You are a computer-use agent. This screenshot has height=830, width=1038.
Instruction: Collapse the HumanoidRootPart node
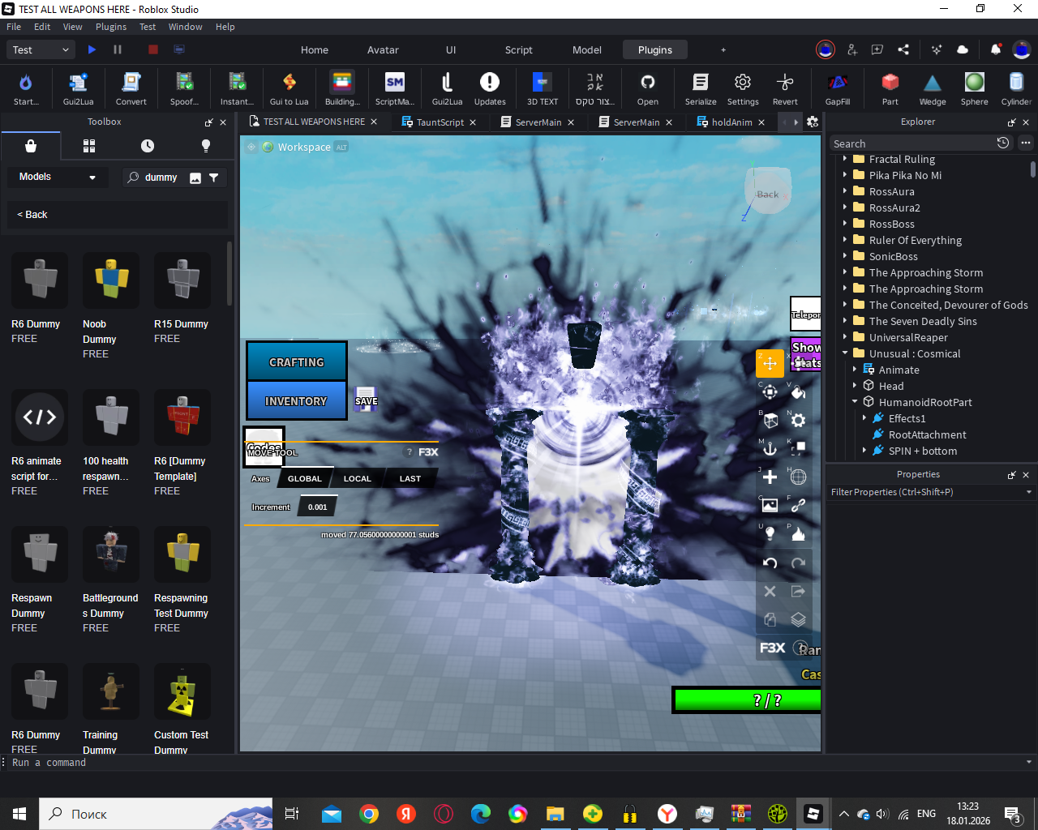[x=855, y=402]
